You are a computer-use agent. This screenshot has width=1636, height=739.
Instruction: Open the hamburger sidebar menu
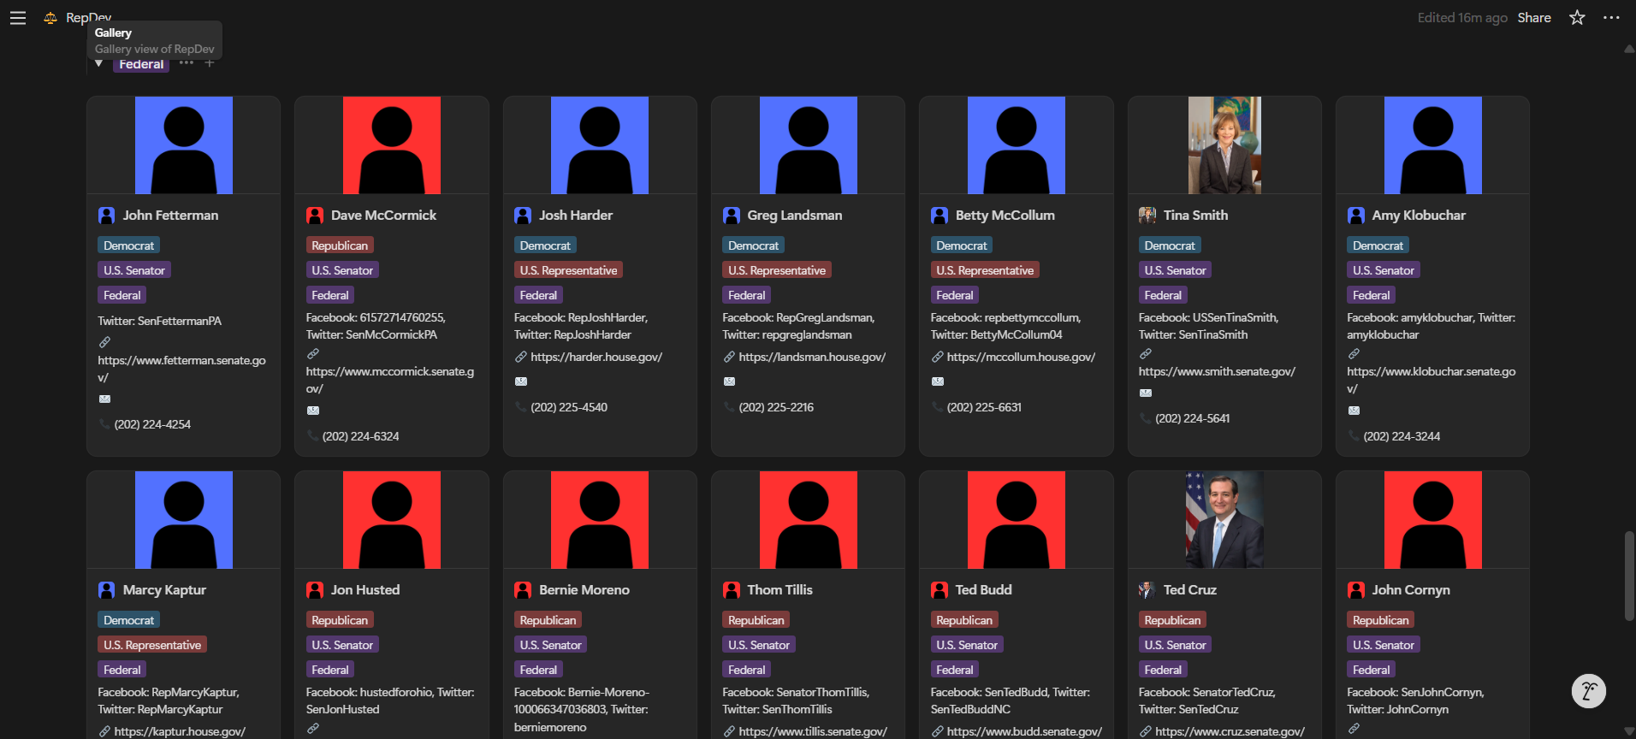[x=18, y=18]
